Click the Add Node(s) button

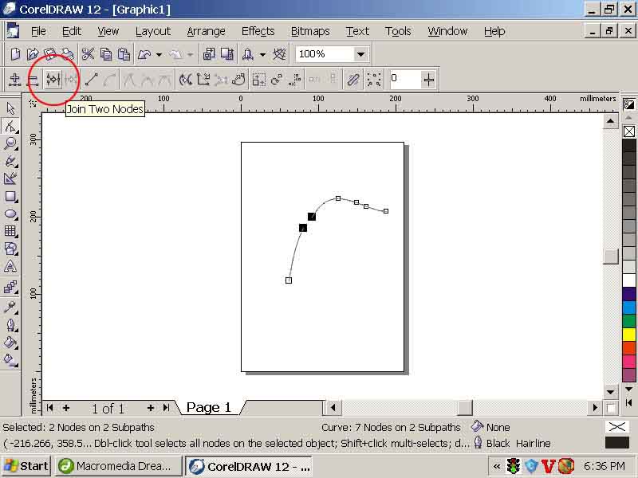tap(15, 79)
